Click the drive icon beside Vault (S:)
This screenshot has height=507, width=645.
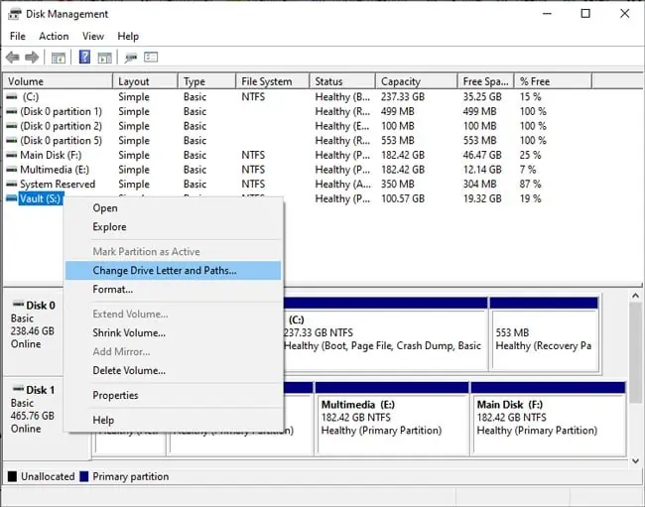(x=12, y=198)
